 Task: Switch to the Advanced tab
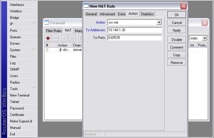[107, 14]
